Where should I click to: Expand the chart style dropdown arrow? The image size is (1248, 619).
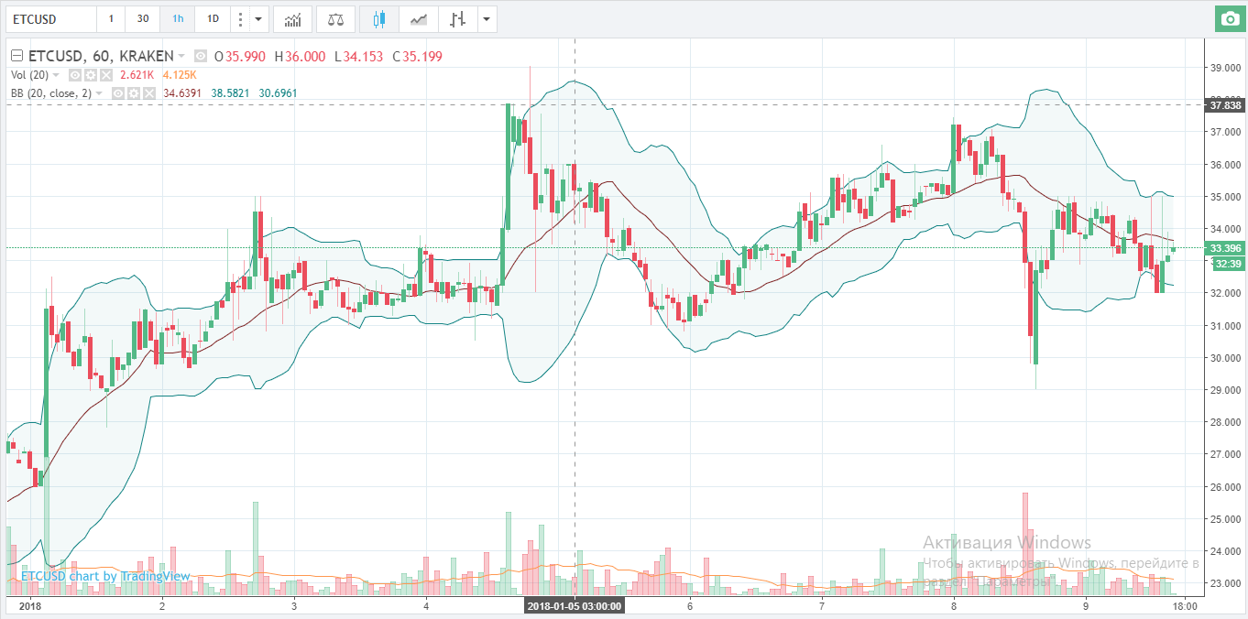(x=487, y=18)
